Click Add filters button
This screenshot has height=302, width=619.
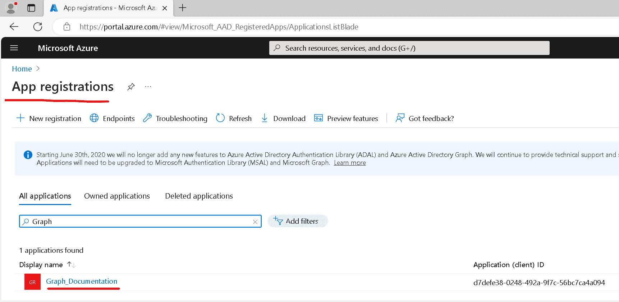(x=297, y=221)
